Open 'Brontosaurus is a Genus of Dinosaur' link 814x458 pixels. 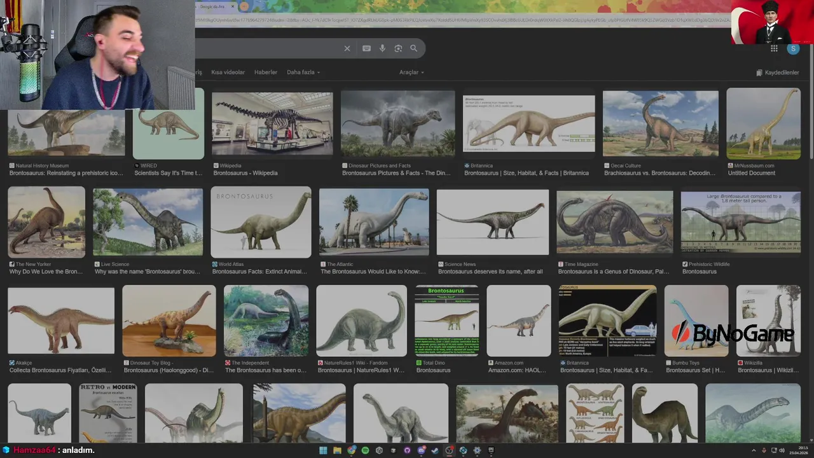tap(614, 272)
